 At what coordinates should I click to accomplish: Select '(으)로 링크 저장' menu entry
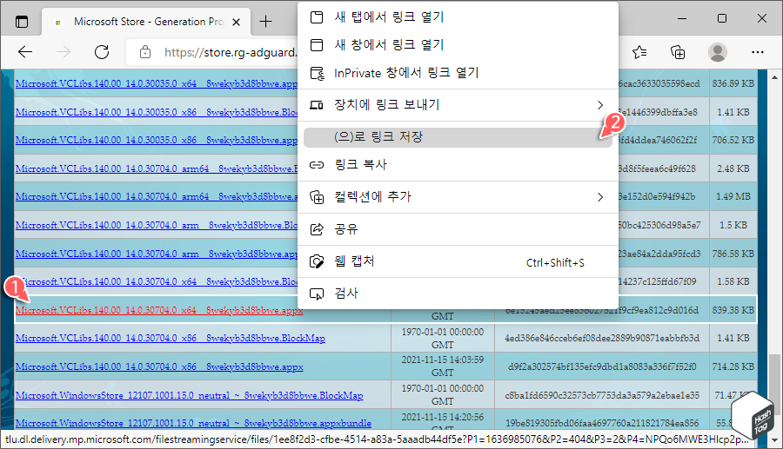click(x=458, y=137)
